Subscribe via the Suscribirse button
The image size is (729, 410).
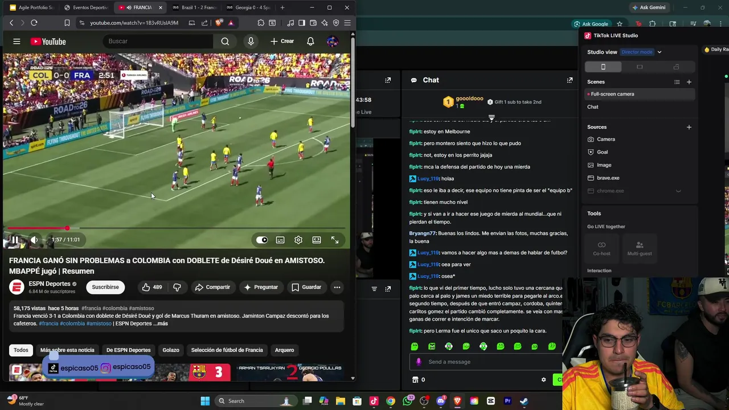tap(105, 287)
